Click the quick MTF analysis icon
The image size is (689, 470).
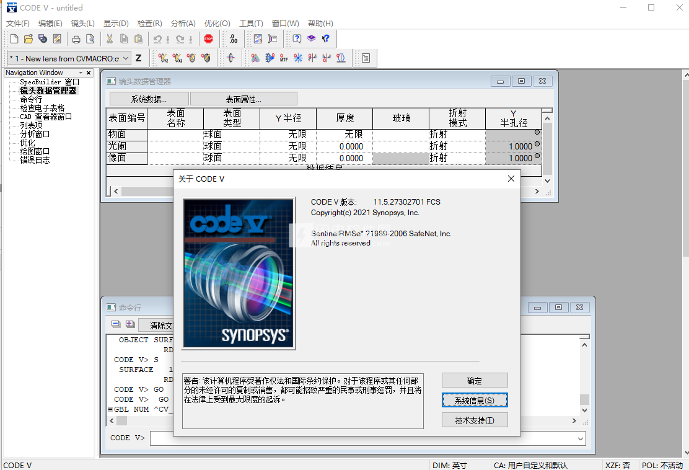pyautogui.click(x=283, y=58)
